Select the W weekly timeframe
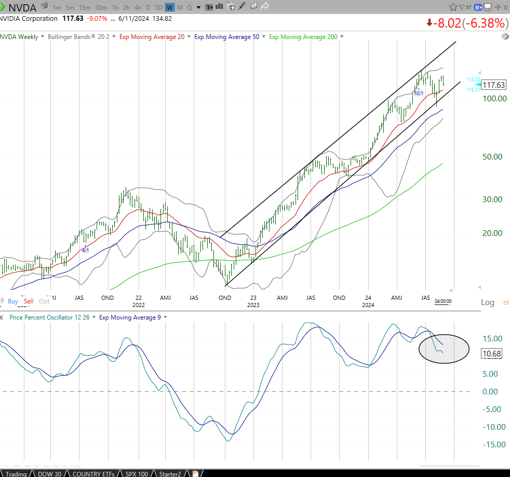 169,7
